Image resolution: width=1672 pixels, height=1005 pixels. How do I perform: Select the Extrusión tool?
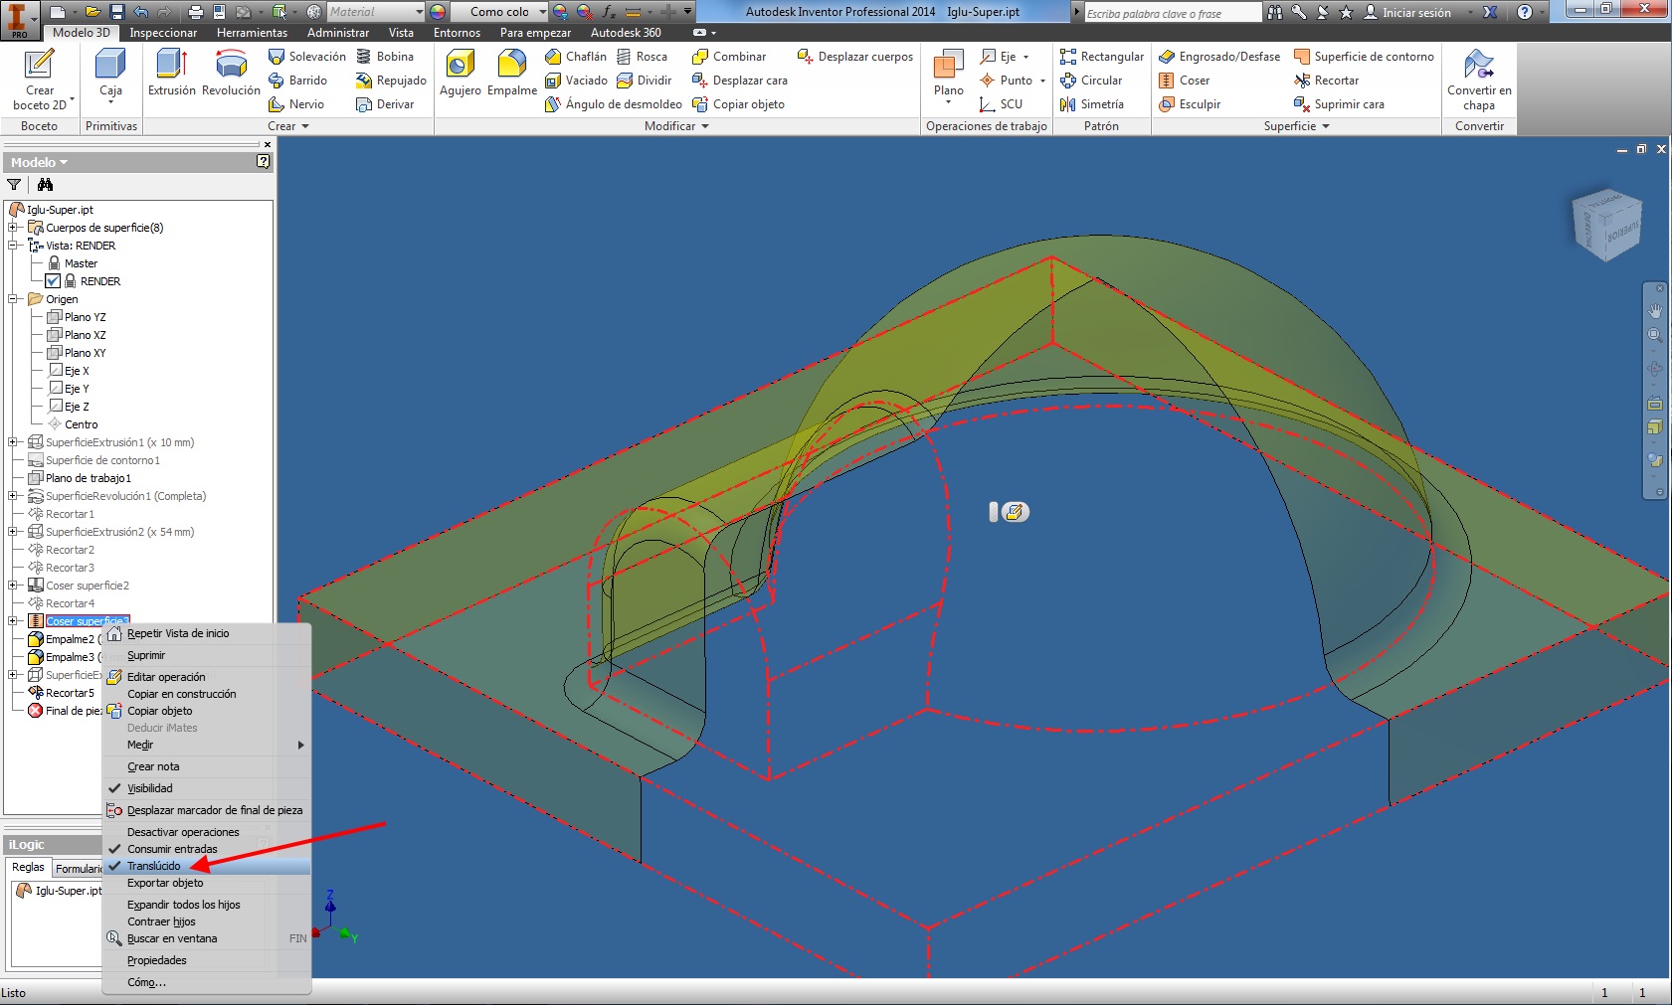[x=171, y=74]
